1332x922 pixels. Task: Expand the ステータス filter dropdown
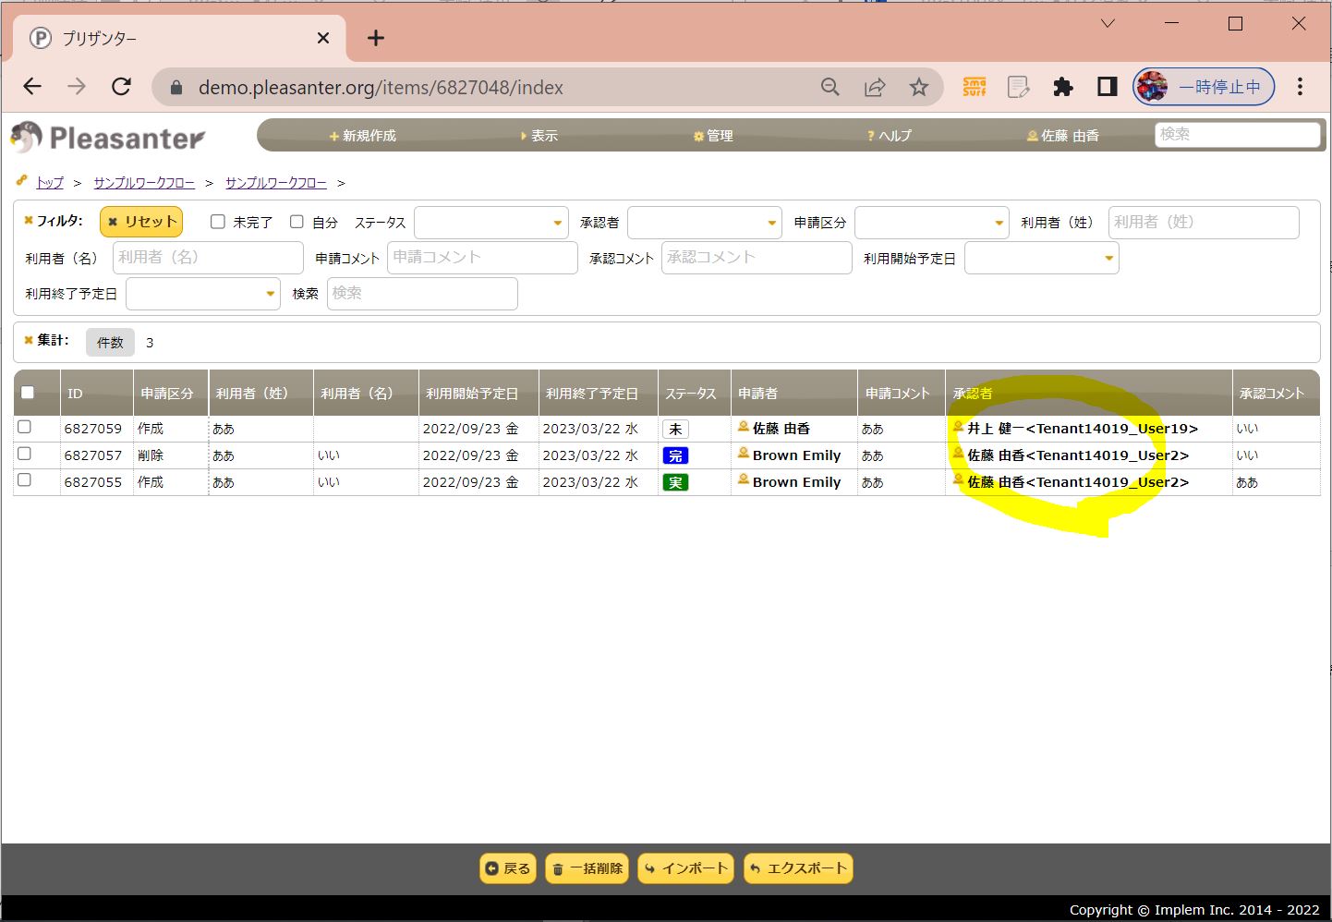pos(490,223)
